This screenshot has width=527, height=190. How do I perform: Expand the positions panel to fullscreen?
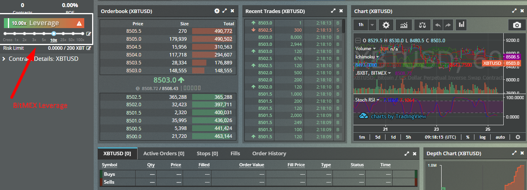(x=407, y=153)
